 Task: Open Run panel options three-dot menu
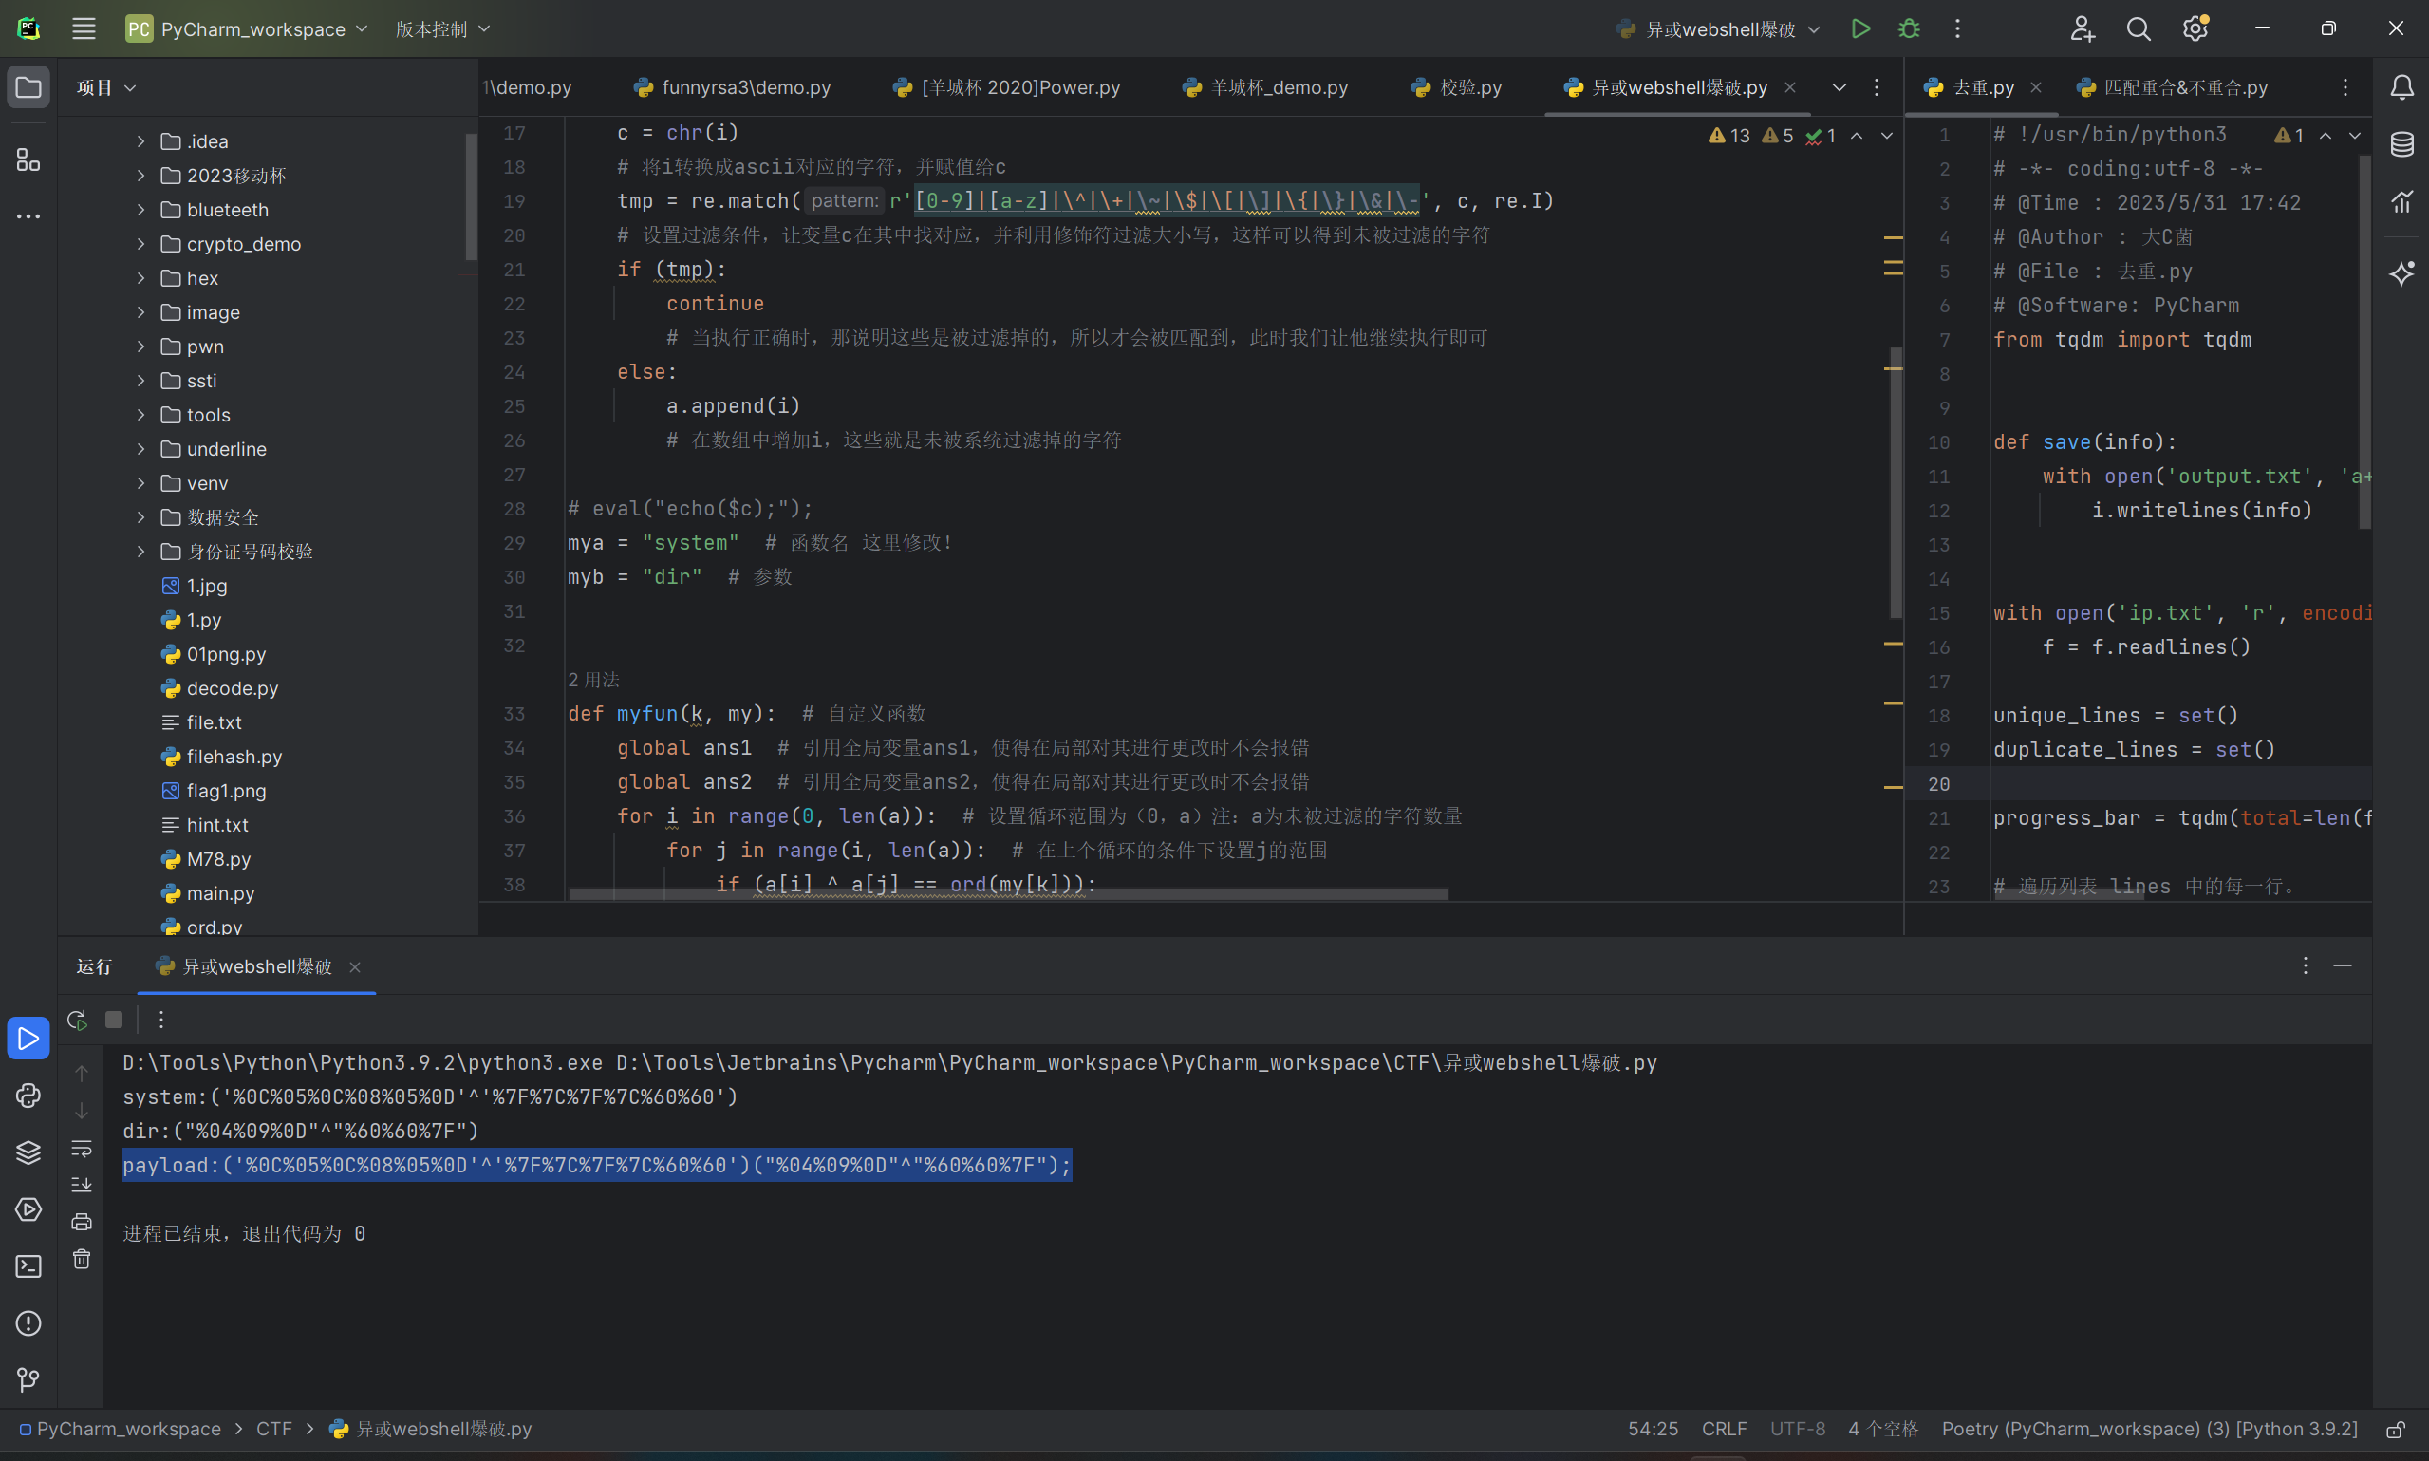click(x=2305, y=965)
